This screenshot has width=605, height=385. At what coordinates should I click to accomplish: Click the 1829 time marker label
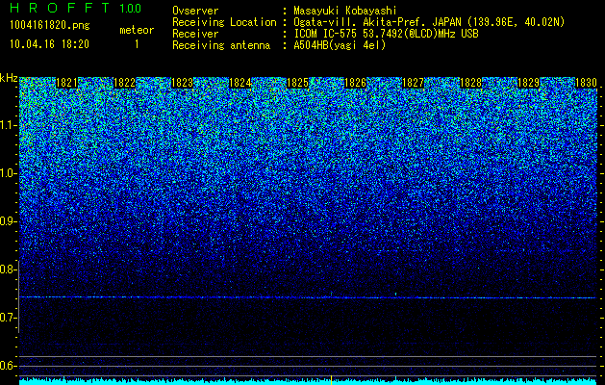528,83
